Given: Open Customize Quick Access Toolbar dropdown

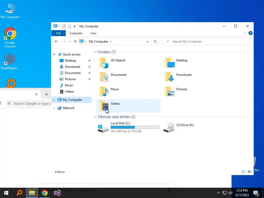Looking at the screenshot, I should pyautogui.click(x=74, y=27).
